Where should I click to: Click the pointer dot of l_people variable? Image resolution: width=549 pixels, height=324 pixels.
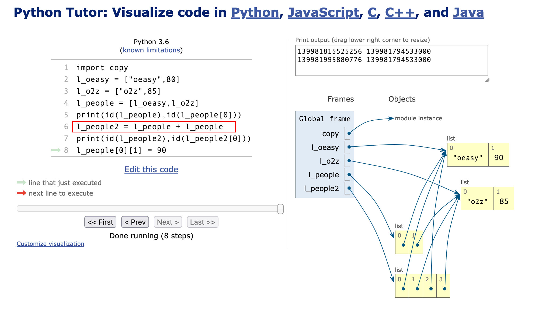point(349,174)
